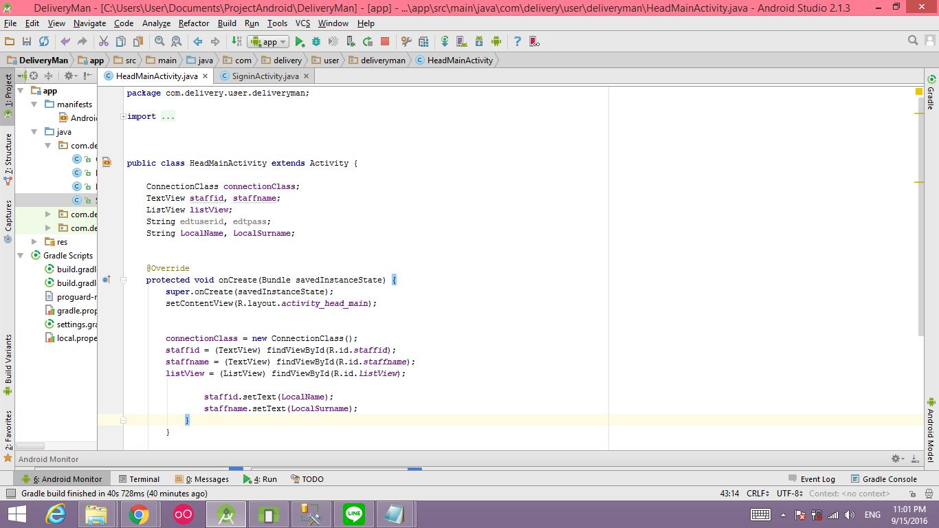Image resolution: width=939 pixels, height=528 pixels.
Task: Open the Terminal bottom tab
Action: click(138, 479)
